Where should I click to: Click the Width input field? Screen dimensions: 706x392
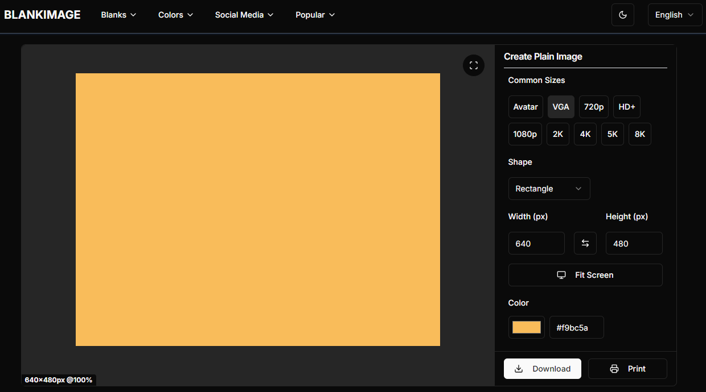coord(536,243)
